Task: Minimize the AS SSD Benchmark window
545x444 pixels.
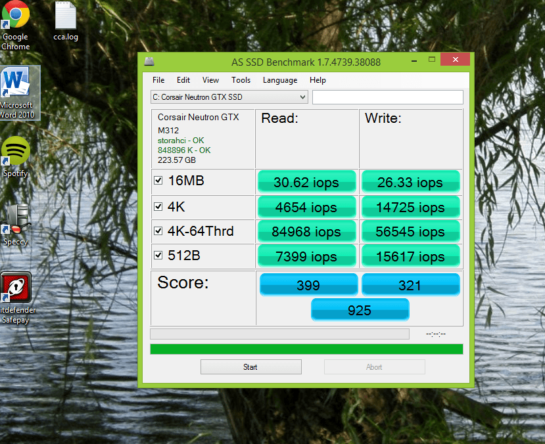Action: point(414,60)
